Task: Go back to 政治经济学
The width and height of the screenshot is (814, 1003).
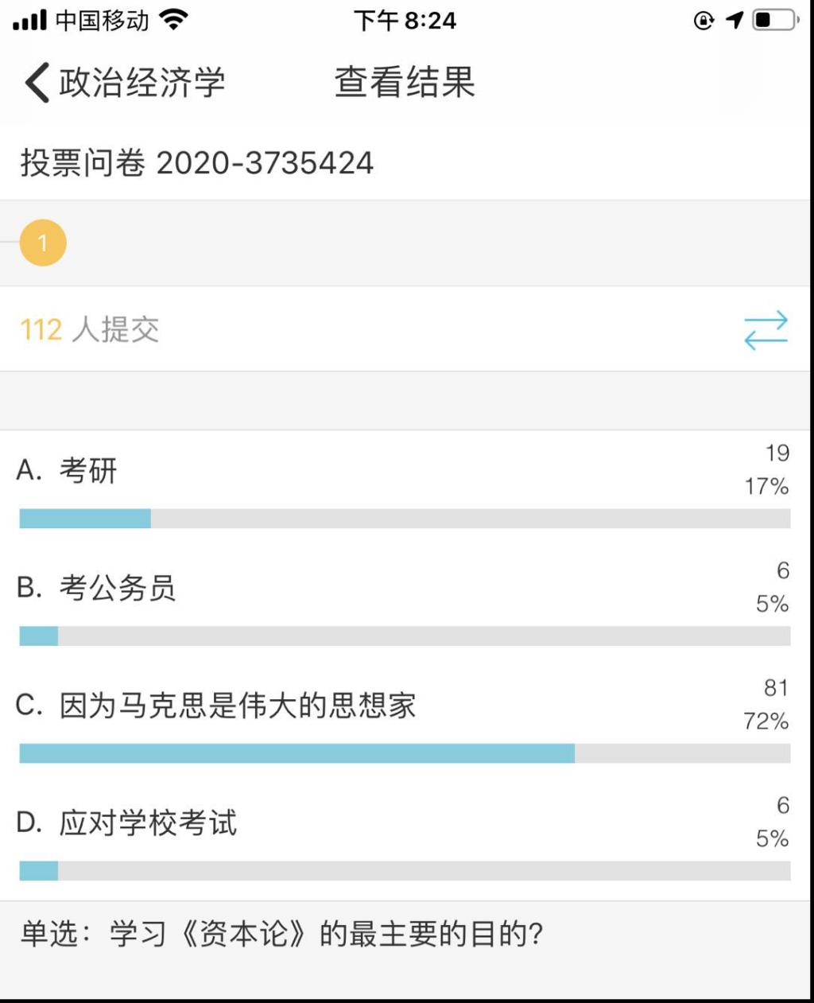Action: 142,83
